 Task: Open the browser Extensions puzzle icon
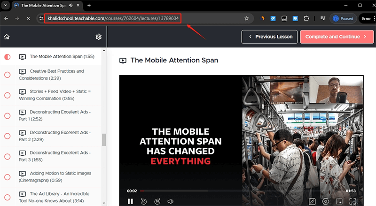(307, 19)
